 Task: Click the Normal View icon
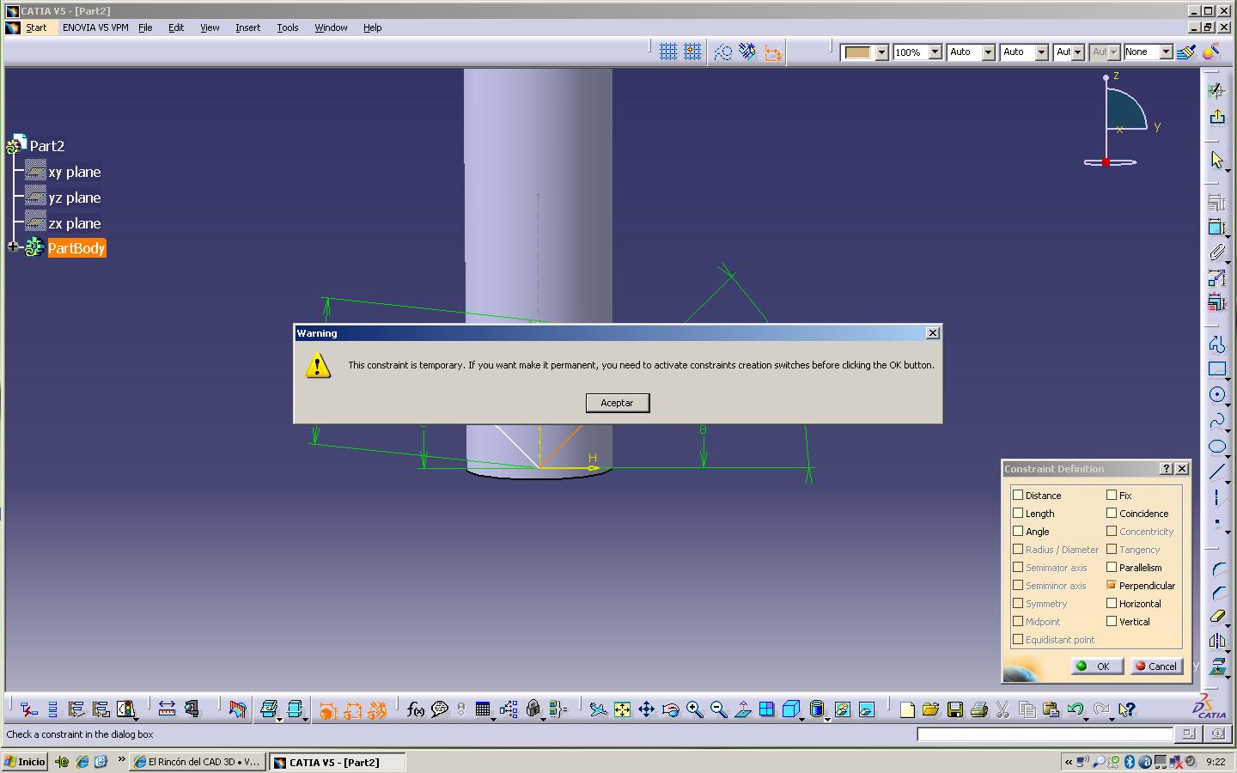[x=742, y=709]
